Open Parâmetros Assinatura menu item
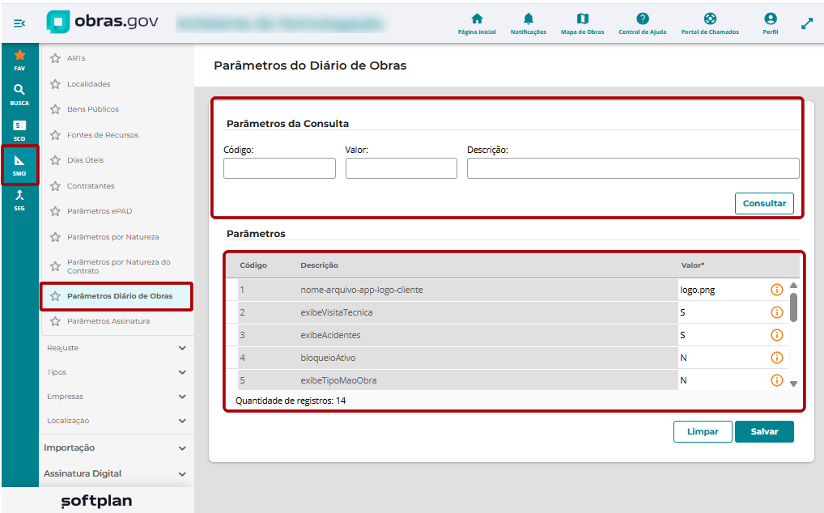This screenshot has width=824, height=513. (x=108, y=320)
